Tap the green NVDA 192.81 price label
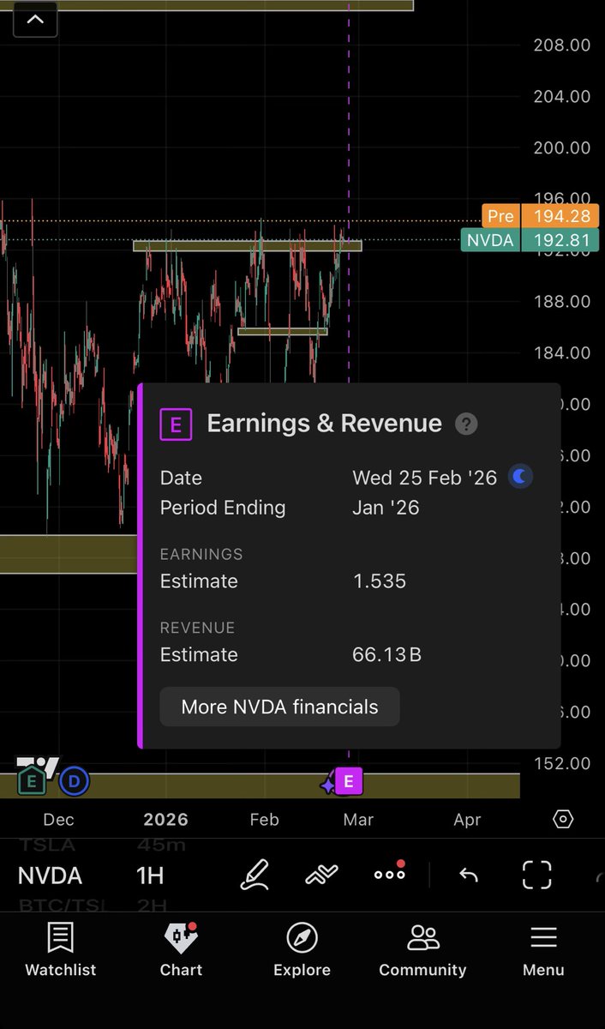 (529, 239)
